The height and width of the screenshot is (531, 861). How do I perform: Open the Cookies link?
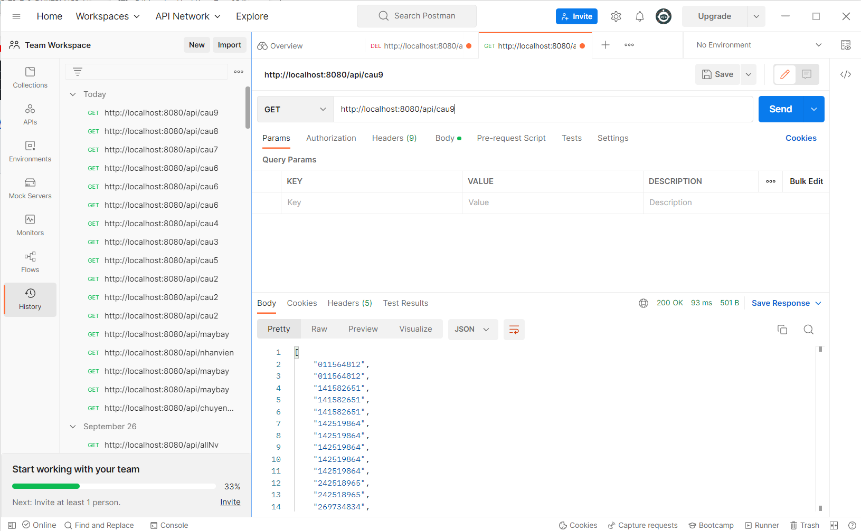click(x=801, y=138)
